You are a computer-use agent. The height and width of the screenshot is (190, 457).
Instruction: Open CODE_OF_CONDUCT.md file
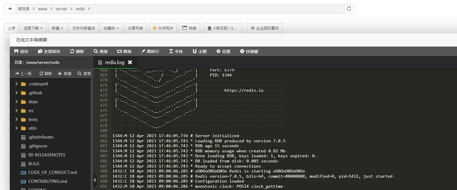52,172
